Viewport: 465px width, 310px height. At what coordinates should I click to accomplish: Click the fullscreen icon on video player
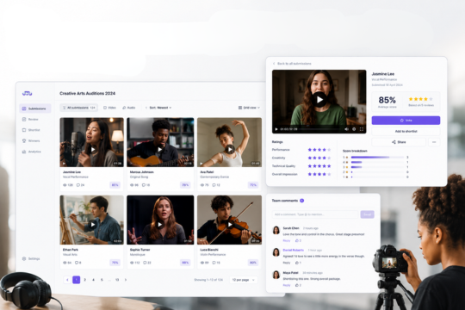(362, 129)
